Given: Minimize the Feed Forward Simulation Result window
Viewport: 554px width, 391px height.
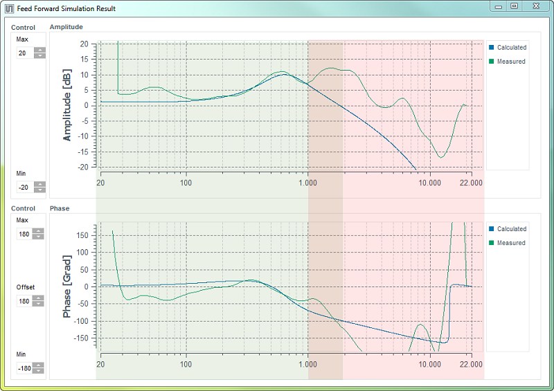Looking at the screenshot, I should point(499,6).
